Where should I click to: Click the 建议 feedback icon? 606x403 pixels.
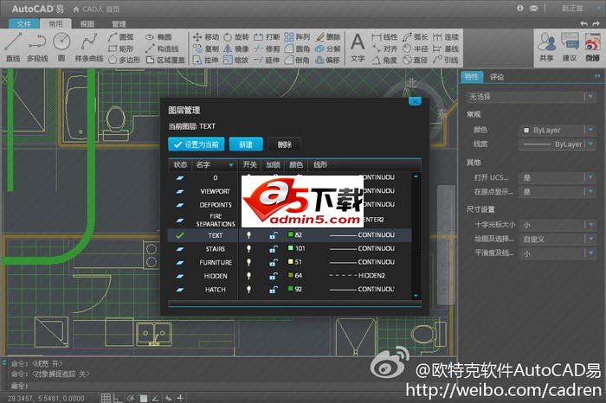[570, 47]
